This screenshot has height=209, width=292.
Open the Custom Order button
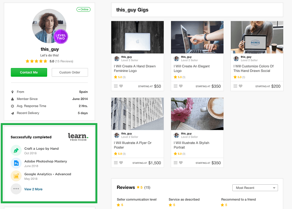pos(70,73)
